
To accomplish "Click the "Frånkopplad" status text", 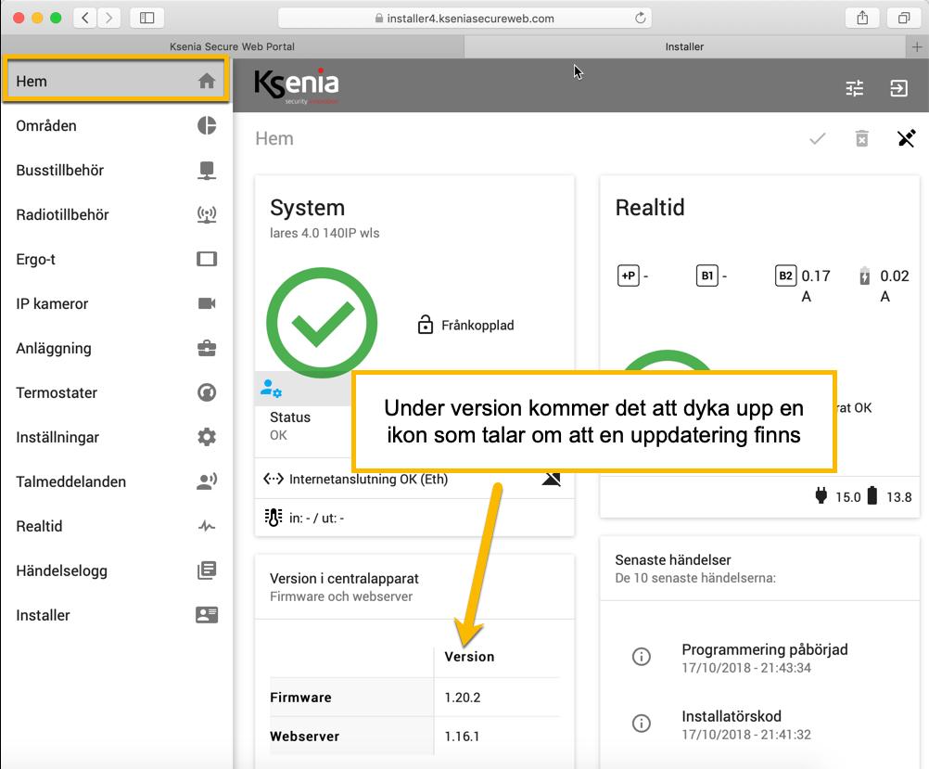I will pyautogui.click(x=477, y=325).
